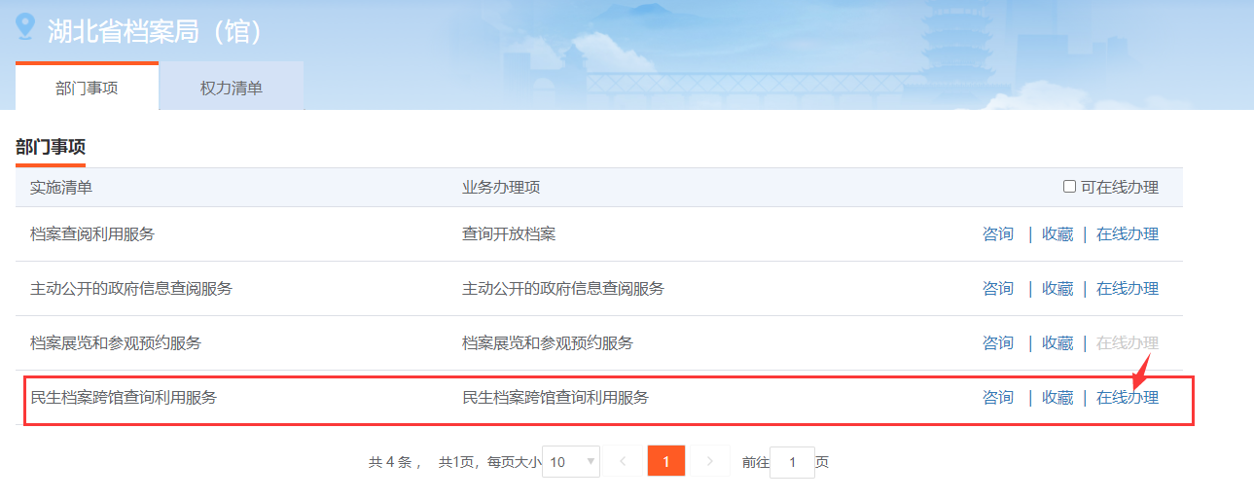Click 咨询 for 档案展览和参观预约服务

(x=997, y=343)
